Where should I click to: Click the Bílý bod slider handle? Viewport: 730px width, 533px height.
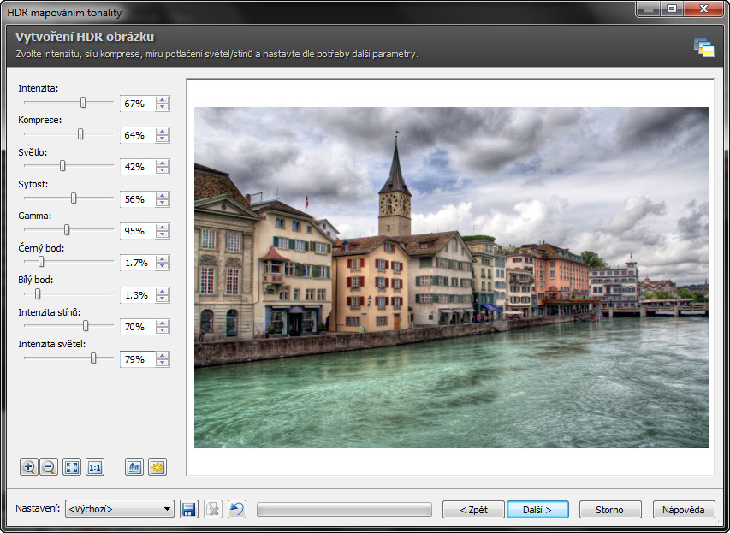(38, 294)
